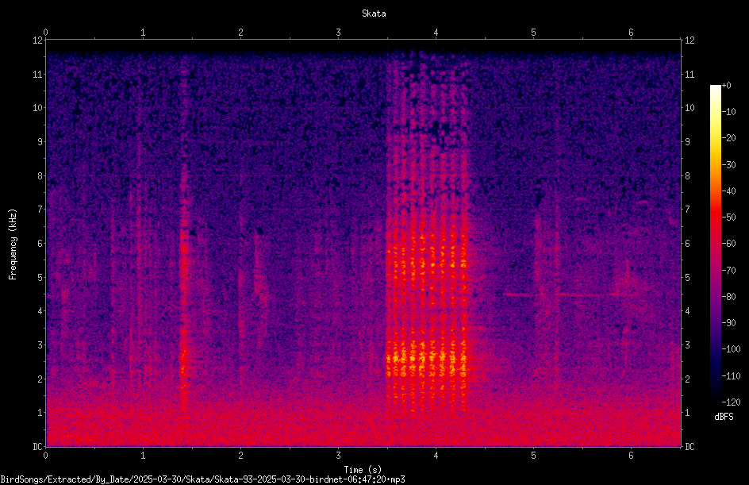749x485 pixels.
Task: Click the '2' tick label on the top time axis
Action: [240, 33]
